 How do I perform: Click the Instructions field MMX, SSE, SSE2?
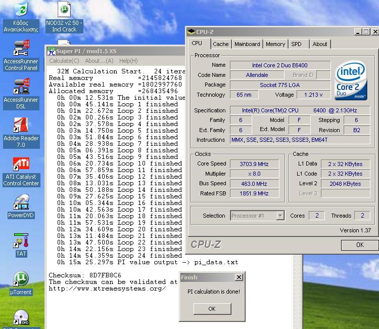pyautogui.click(x=300, y=140)
